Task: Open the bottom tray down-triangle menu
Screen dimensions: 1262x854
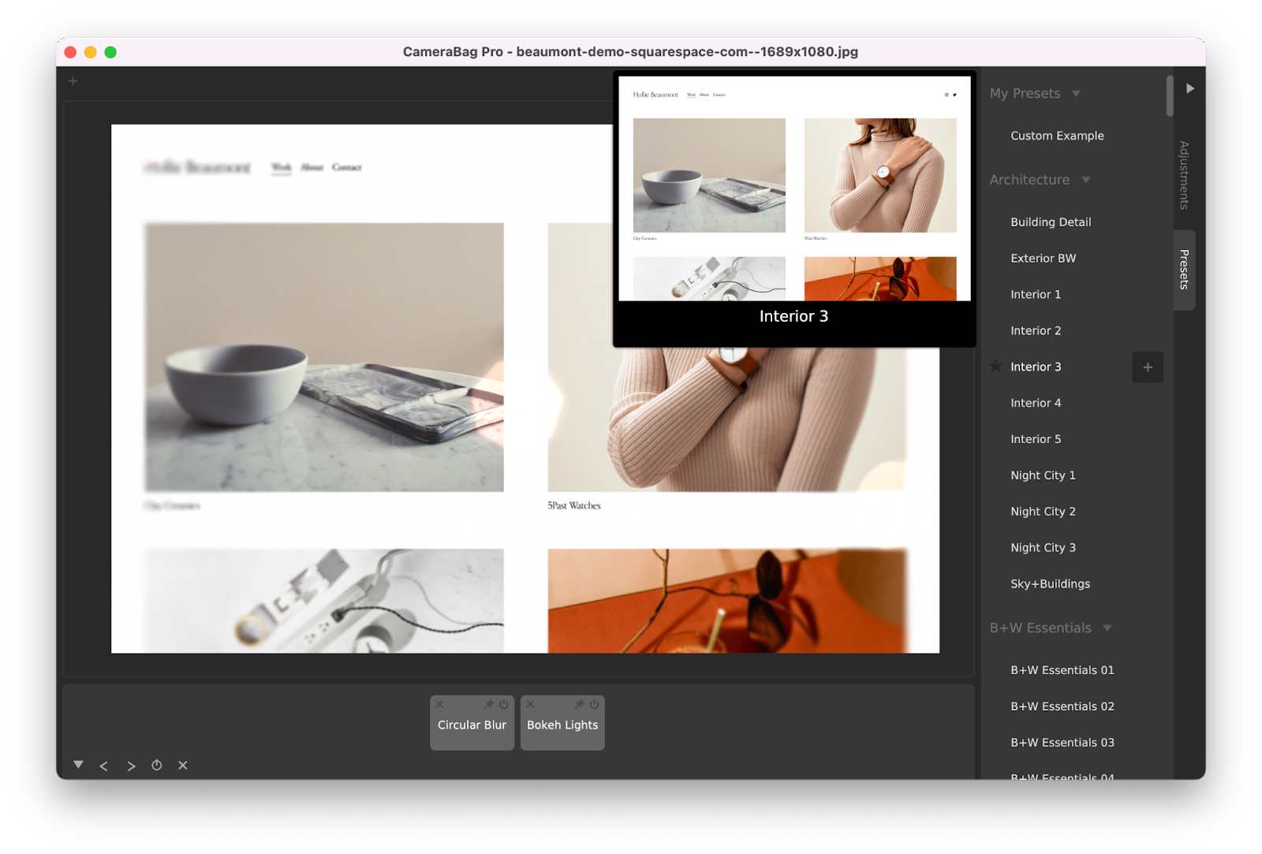Action: click(78, 765)
